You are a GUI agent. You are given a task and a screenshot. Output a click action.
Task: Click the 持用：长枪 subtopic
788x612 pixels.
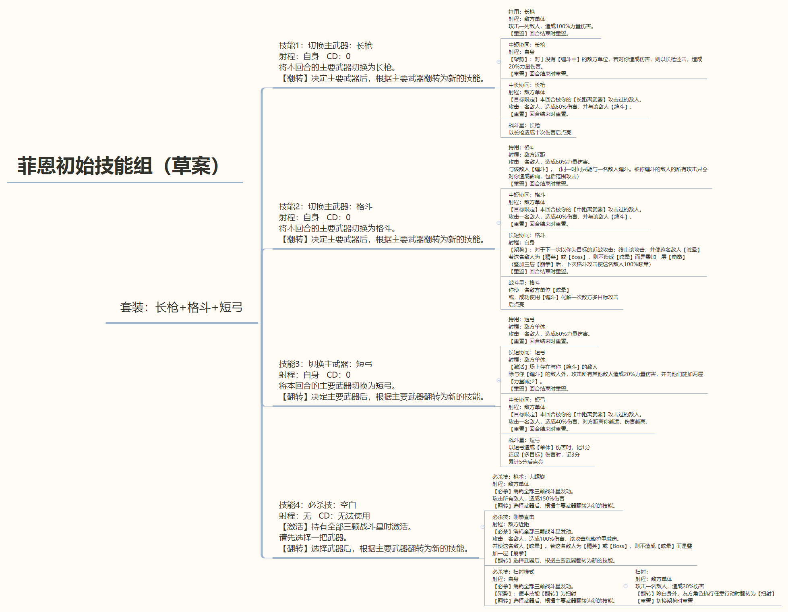pyautogui.click(x=551, y=23)
